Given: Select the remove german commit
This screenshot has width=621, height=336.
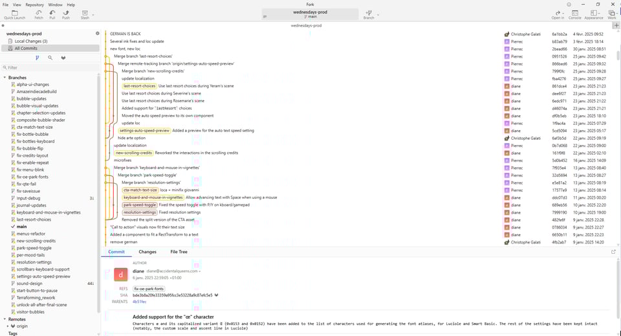Looking at the screenshot, I should [x=124, y=242].
